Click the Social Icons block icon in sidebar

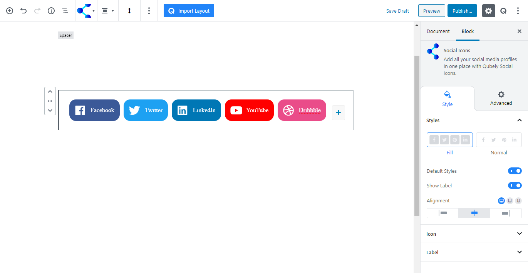tap(433, 51)
